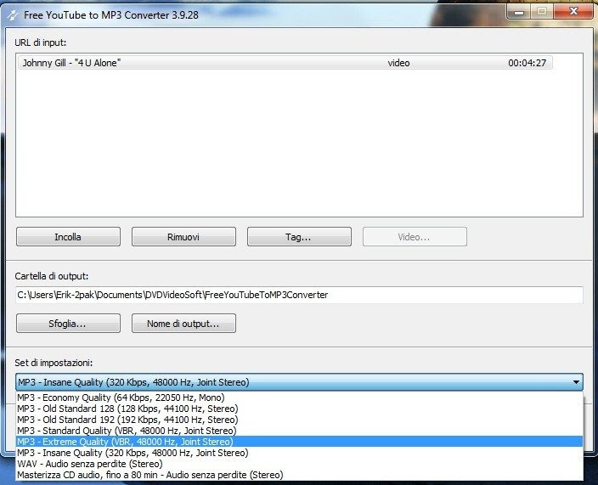Minimize the converter window
This screenshot has width=598, height=485.
tap(519, 12)
